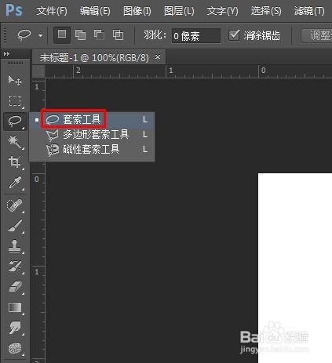Select the Eyedropper tool
Image resolution: width=332 pixels, height=363 pixels.
click(15, 183)
